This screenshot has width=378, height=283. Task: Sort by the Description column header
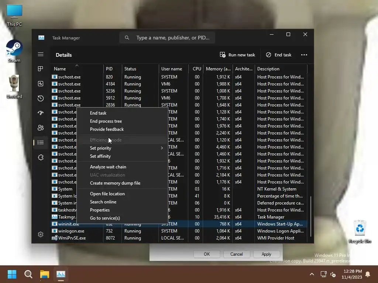pyautogui.click(x=281, y=69)
